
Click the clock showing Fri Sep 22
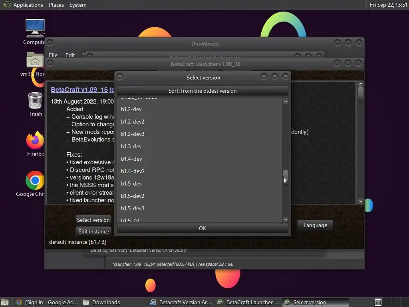pyautogui.click(x=388, y=5)
